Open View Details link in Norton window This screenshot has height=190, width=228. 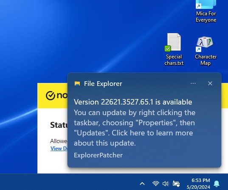[x=59, y=149]
